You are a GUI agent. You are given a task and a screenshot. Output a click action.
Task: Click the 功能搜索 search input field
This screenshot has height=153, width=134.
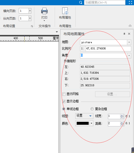tap(105, 3)
